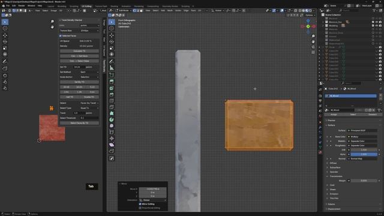Adjust the Transmission Weight slider
This screenshot has height=216, width=384.
(364, 181)
